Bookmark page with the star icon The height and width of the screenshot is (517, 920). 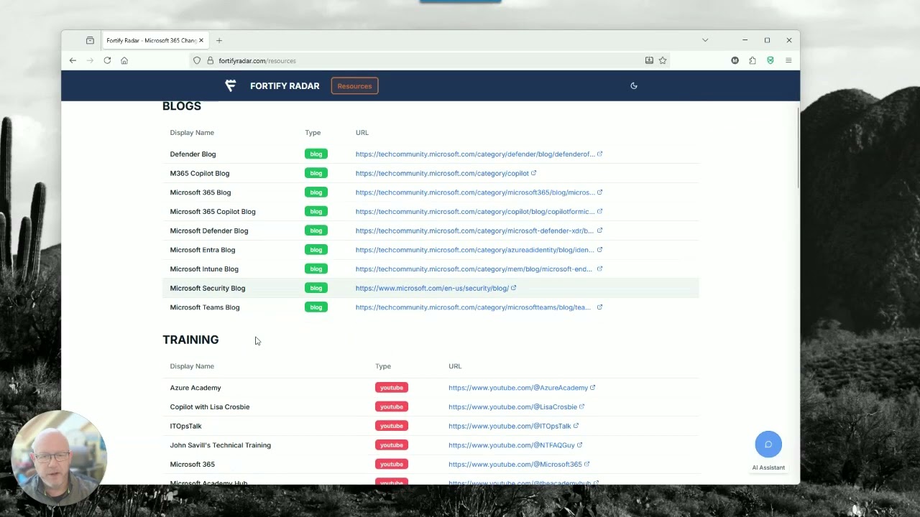click(663, 60)
